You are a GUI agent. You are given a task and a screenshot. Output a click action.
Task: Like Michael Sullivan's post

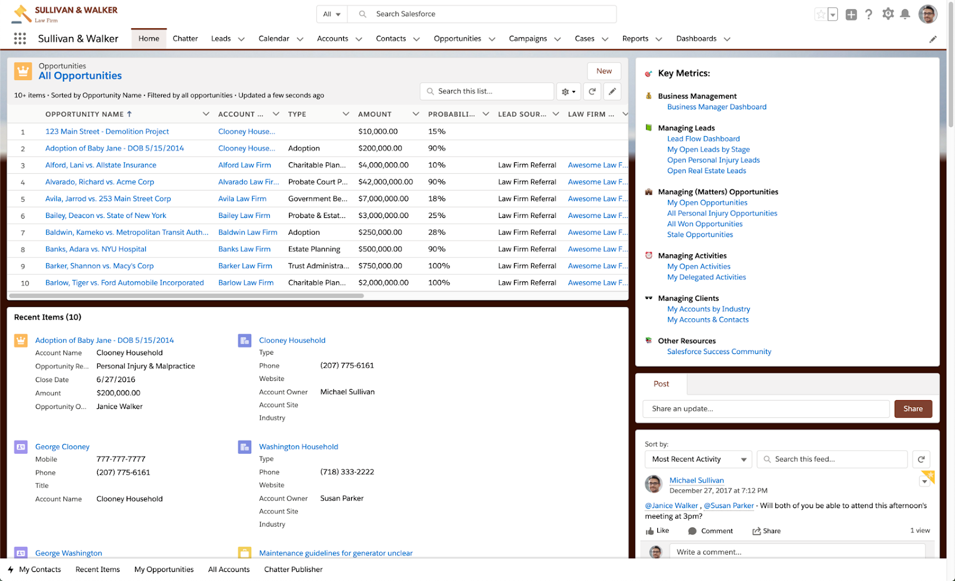(657, 531)
